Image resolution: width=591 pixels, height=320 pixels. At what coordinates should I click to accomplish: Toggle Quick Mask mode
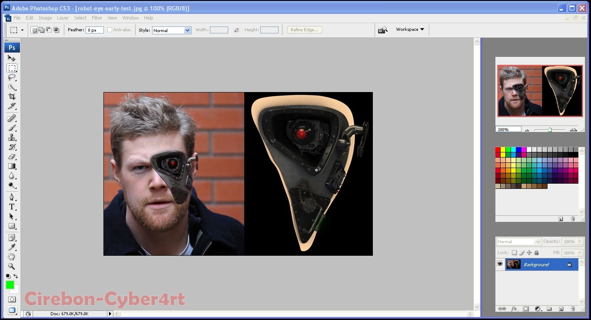click(12, 300)
